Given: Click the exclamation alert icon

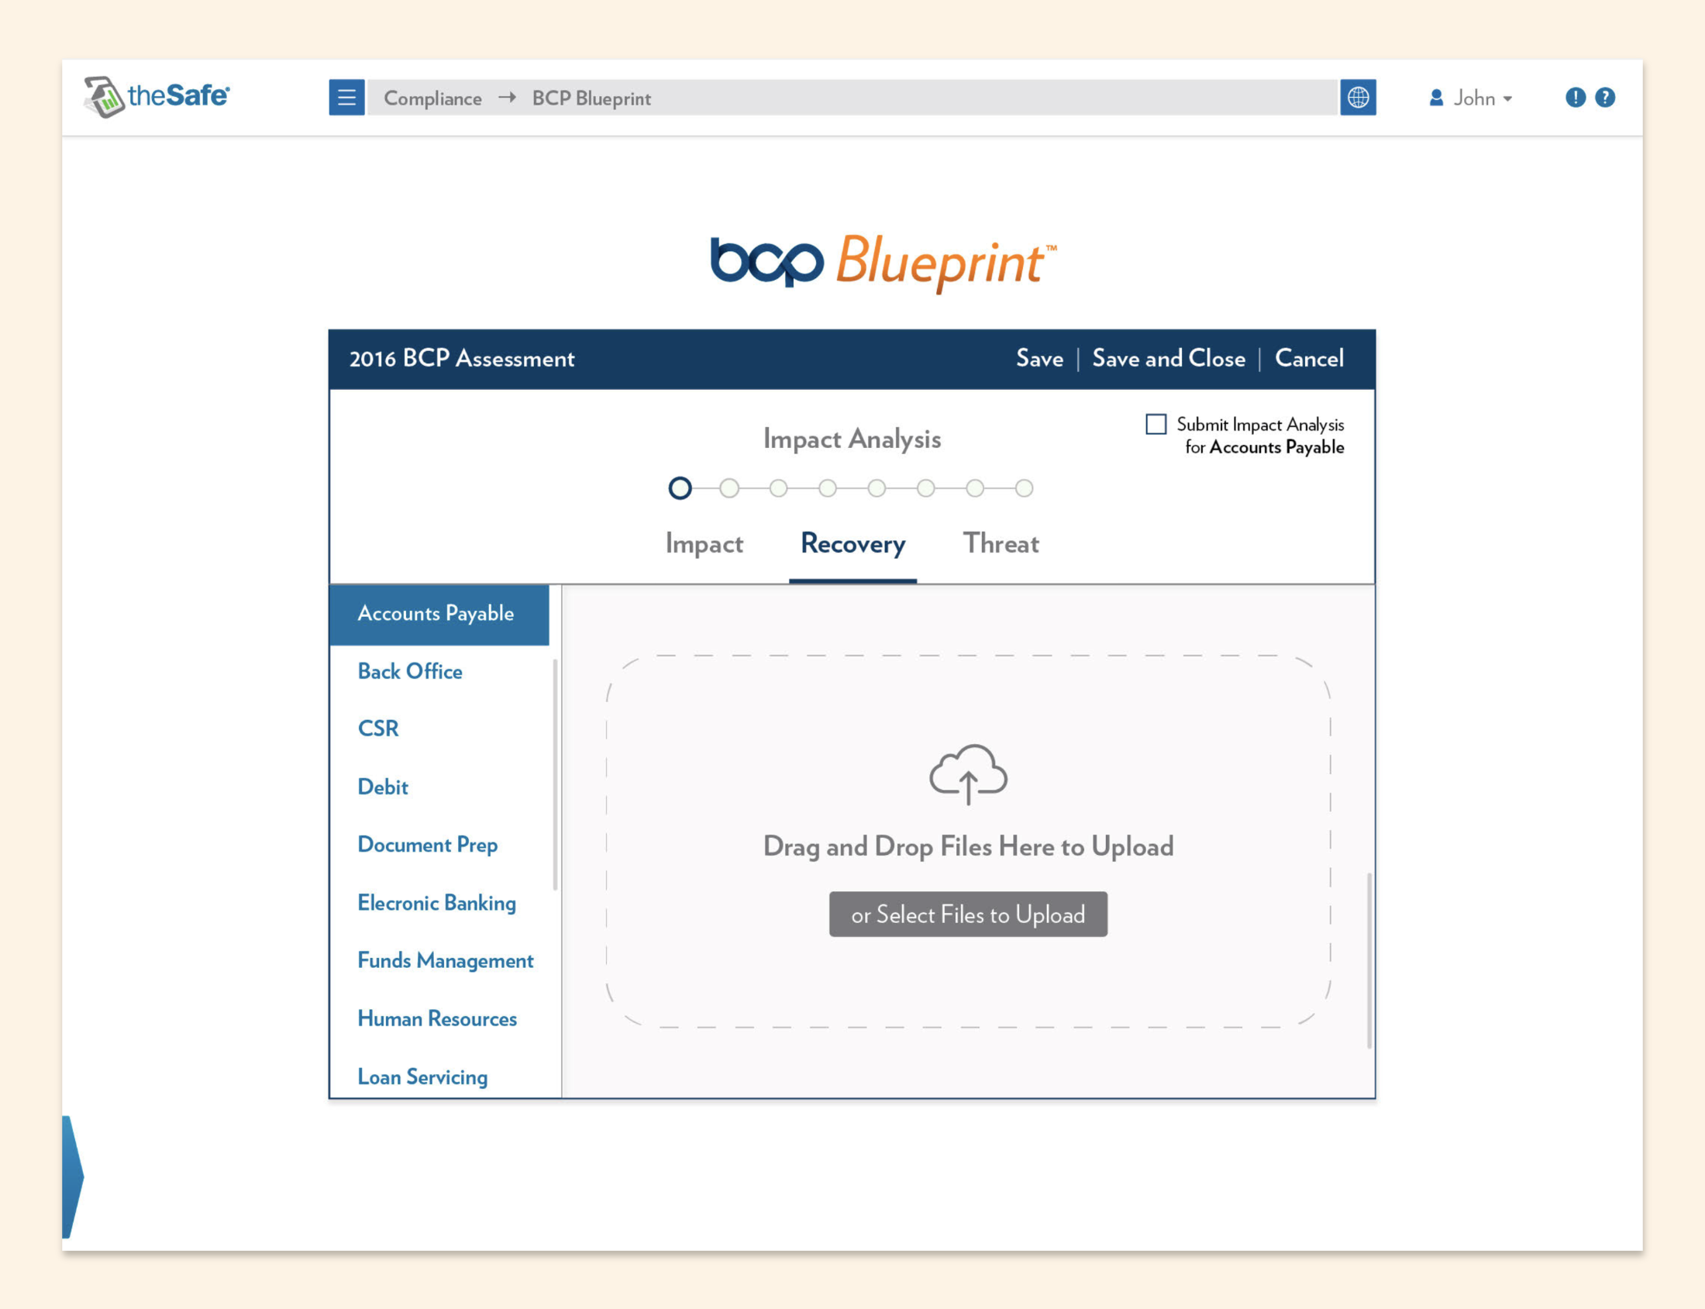Looking at the screenshot, I should (1575, 98).
